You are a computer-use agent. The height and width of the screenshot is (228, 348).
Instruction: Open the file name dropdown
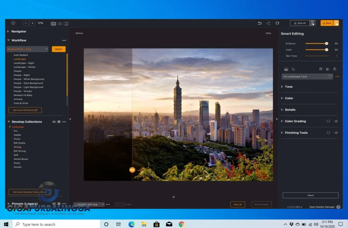click(x=89, y=204)
